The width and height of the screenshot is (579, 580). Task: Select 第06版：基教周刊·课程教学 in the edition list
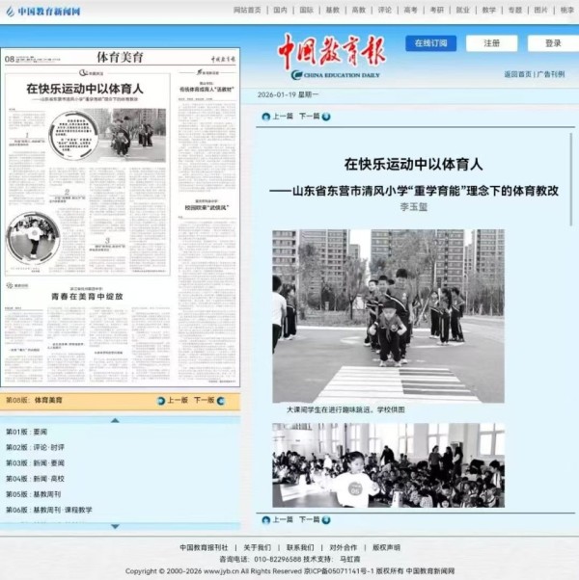tap(49, 510)
